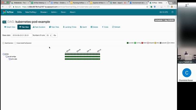Click the retry legend color box
The width and height of the screenshot is (196, 110).
[x=155, y=43]
